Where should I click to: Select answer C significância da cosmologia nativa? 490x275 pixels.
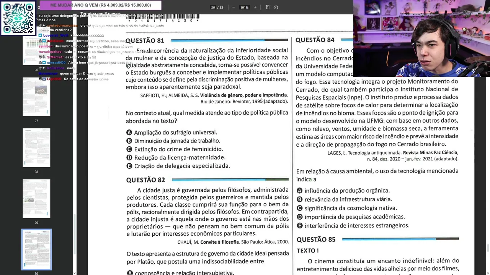347,208
